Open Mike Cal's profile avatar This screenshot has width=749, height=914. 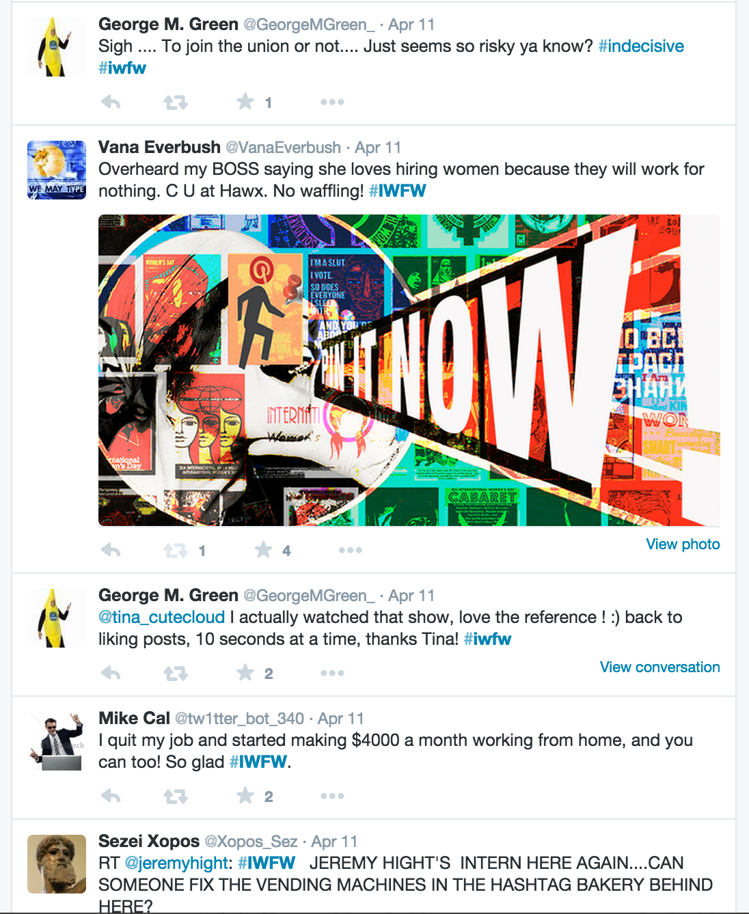[x=56, y=741]
